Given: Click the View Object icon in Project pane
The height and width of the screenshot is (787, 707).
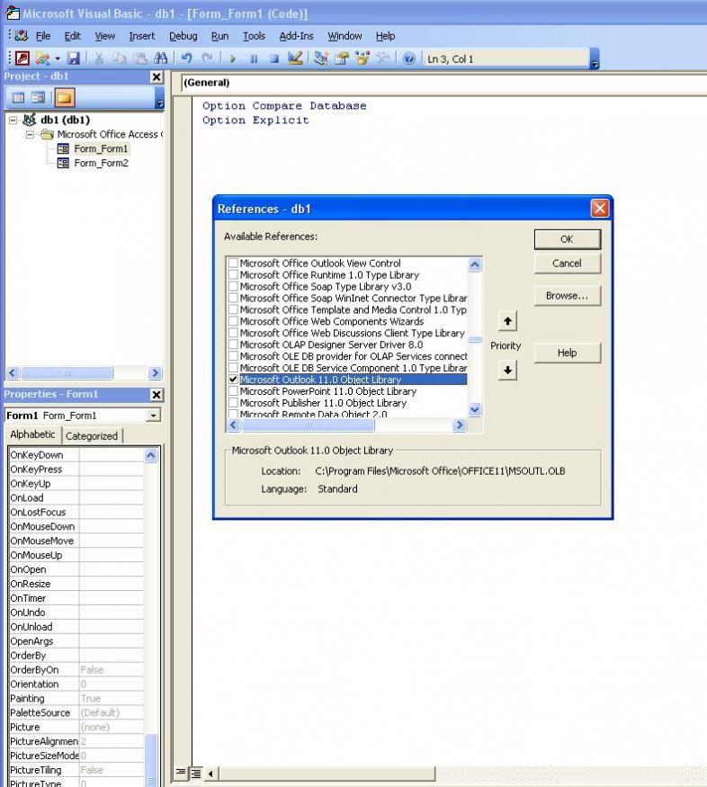Looking at the screenshot, I should [38, 97].
